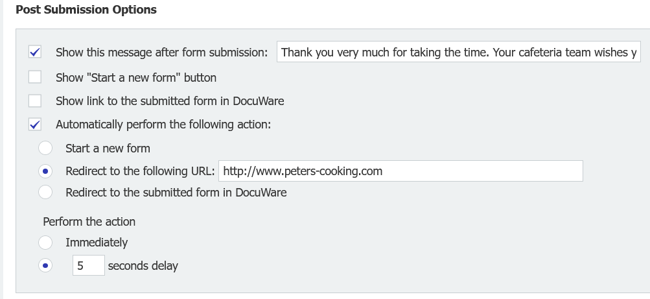The height and width of the screenshot is (299, 650).
Task: Click the "Immediately" label text
Action: [97, 243]
